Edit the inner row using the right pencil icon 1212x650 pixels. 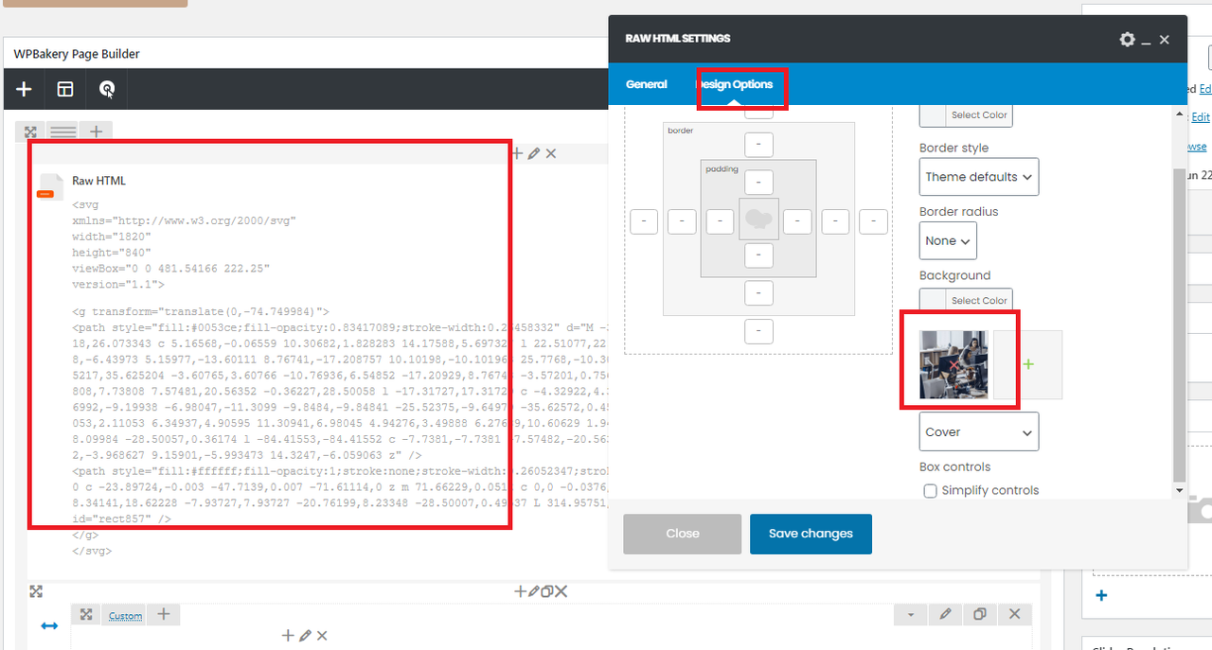point(945,615)
